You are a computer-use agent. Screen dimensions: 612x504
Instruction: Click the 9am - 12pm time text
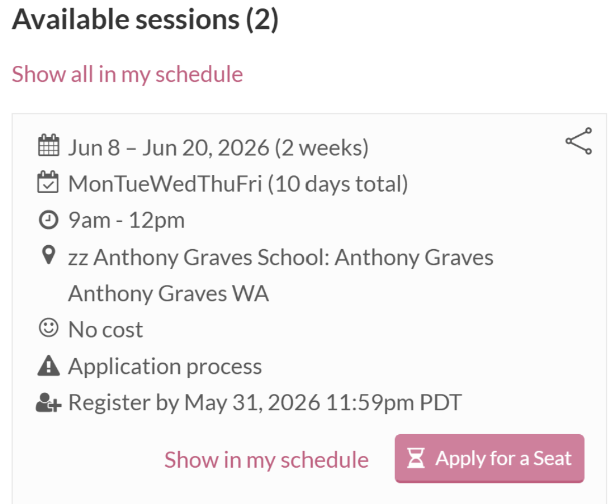pyautogui.click(x=127, y=220)
